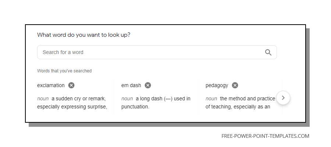The height and width of the screenshot is (147, 331).
Task: Click the word "punctuation." in em dash card
Action: [135, 107]
